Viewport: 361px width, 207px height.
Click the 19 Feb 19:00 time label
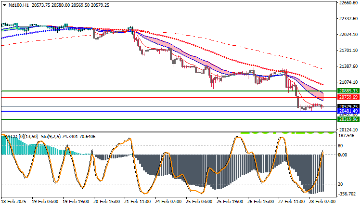point(76,202)
